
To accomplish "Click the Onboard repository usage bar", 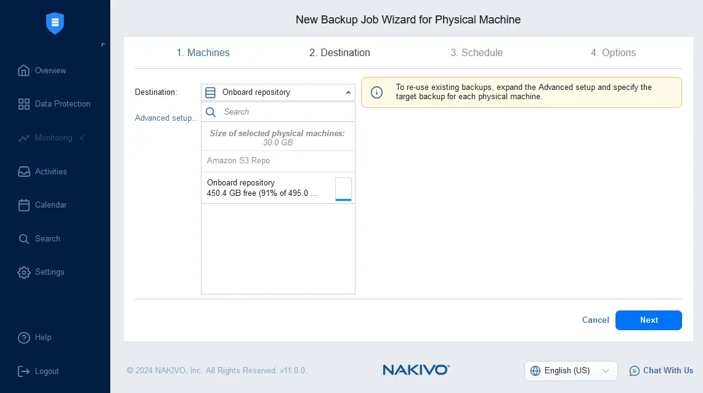I will click(x=343, y=190).
